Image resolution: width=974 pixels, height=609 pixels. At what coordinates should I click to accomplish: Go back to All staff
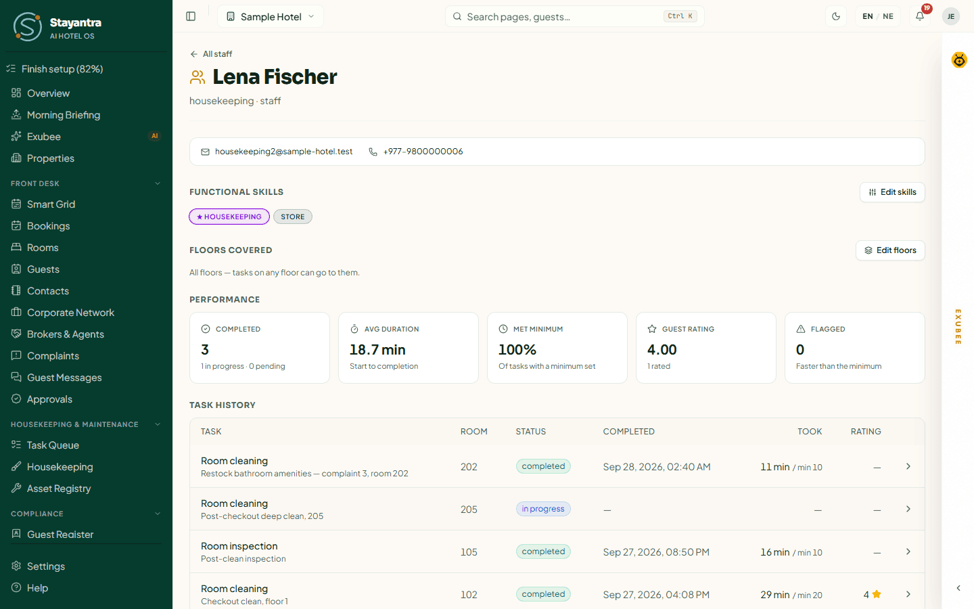click(211, 54)
